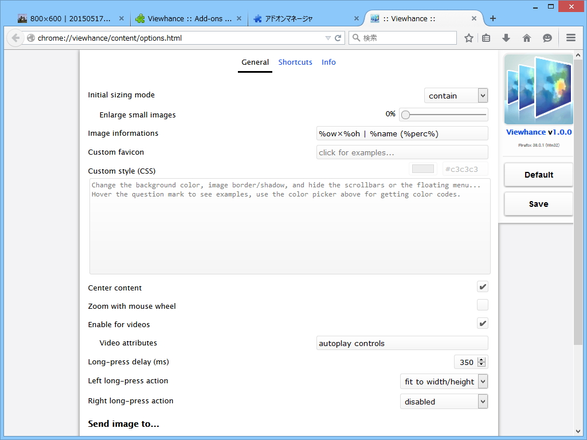This screenshot has width=587, height=440.
Task: Save the Viewhance settings
Action: point(538,203)
